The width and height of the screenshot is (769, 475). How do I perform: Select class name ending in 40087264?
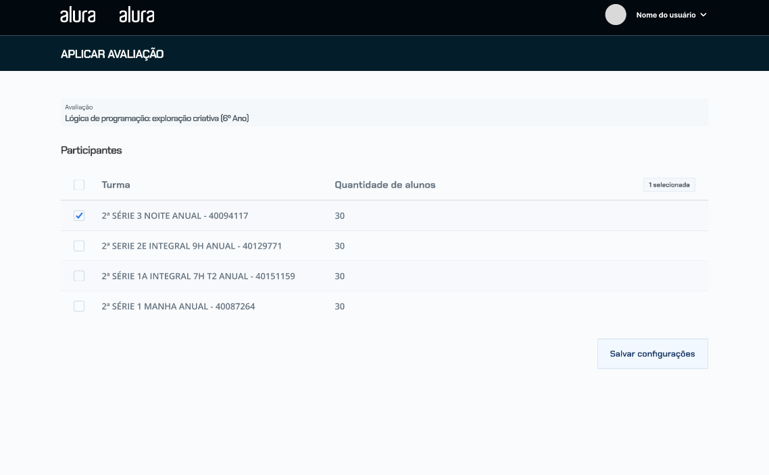178,306
